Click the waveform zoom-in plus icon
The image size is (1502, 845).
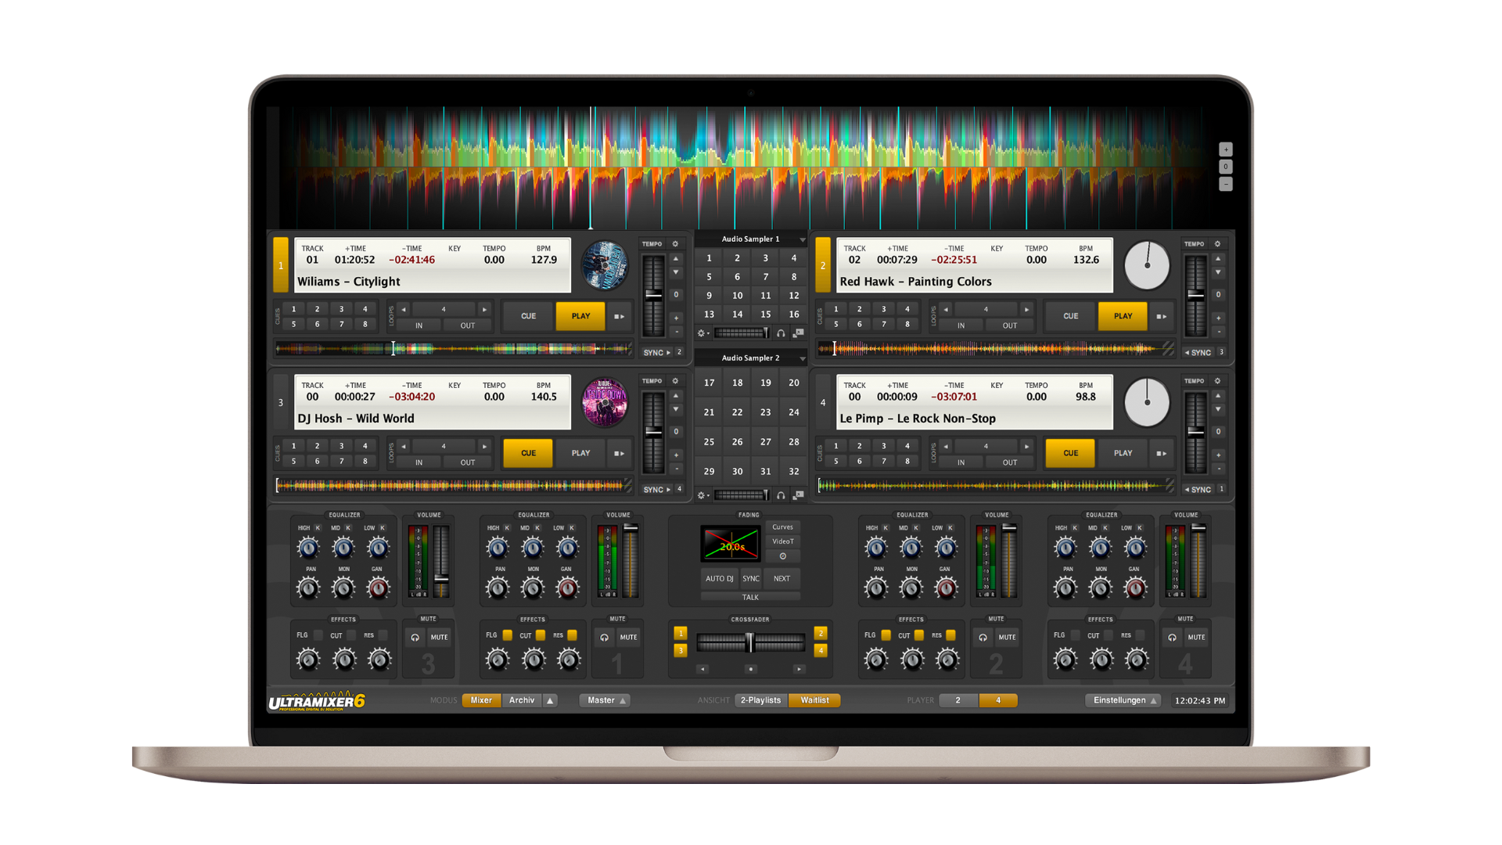pos(1226,149)
